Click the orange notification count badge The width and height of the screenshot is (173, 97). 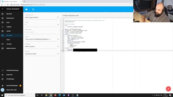[20, 86]
